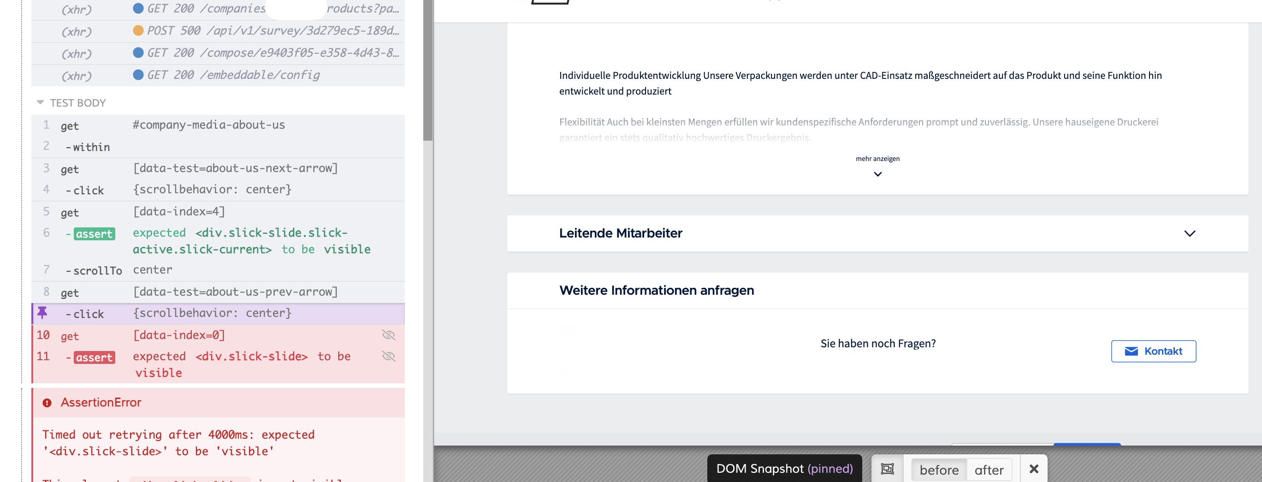Close the DOM Snapshot controls with the X
1262x482 pixels.
pyautogui.click(x=1034, y=469)
